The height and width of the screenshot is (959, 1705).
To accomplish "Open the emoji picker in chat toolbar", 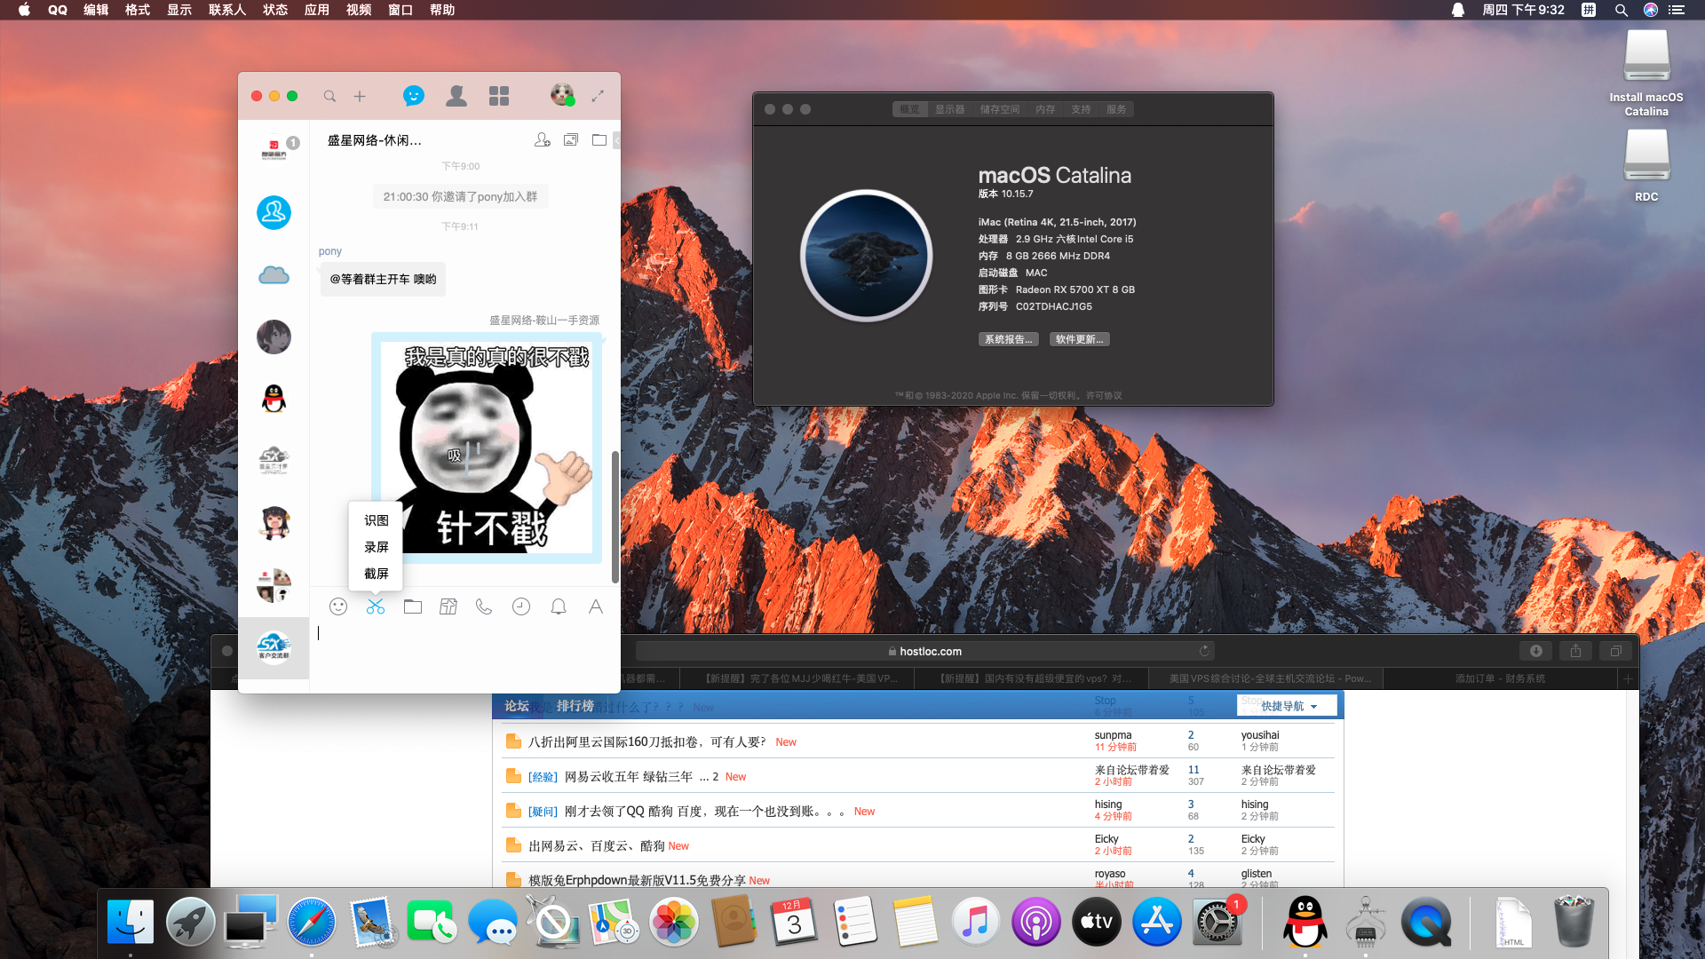I will (x=338, y=606).
